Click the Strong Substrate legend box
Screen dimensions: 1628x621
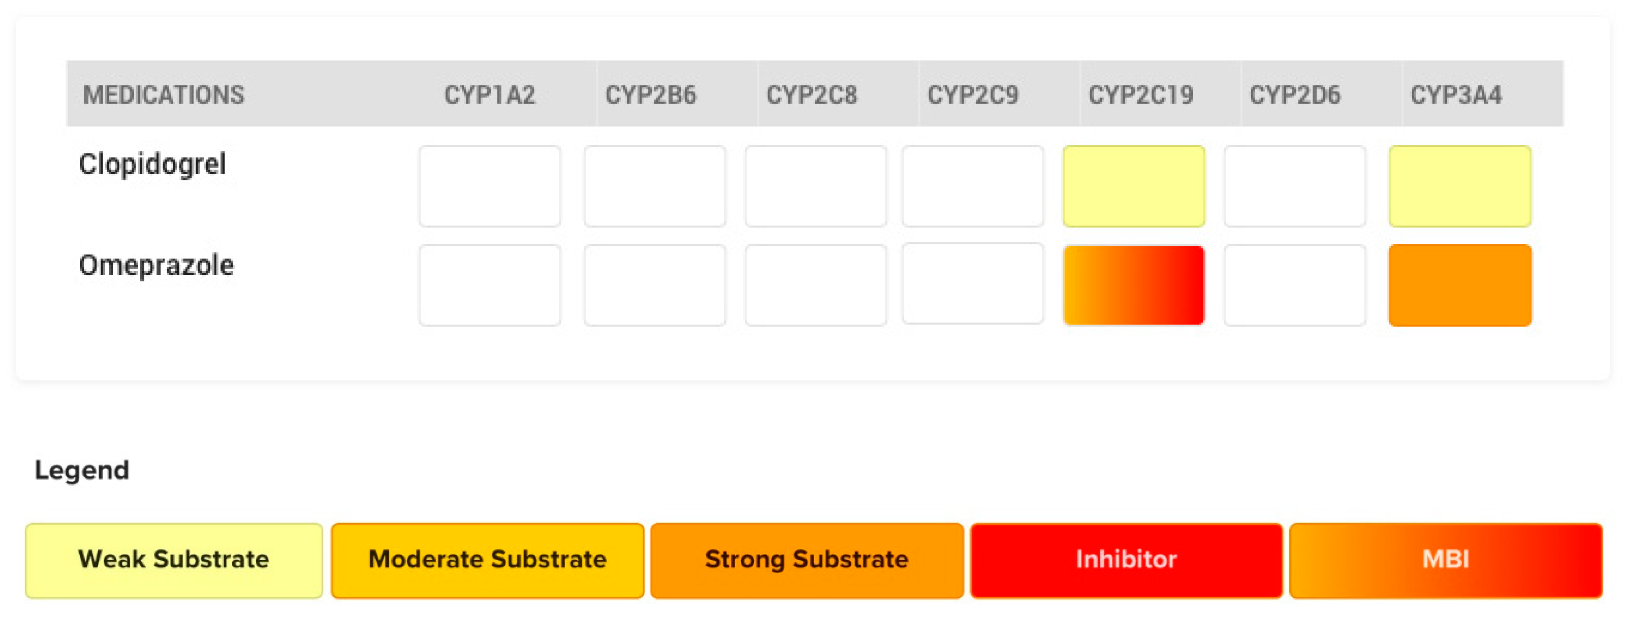807,561
